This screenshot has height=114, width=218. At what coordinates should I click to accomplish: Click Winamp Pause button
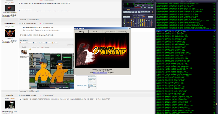pos(130,12)
